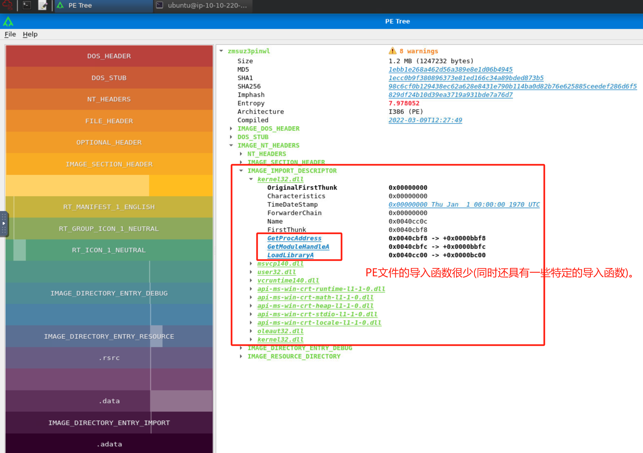
Task: Click the api-ms-win-crt-math-l1-1-0.dll link
Action: [315, 297]
